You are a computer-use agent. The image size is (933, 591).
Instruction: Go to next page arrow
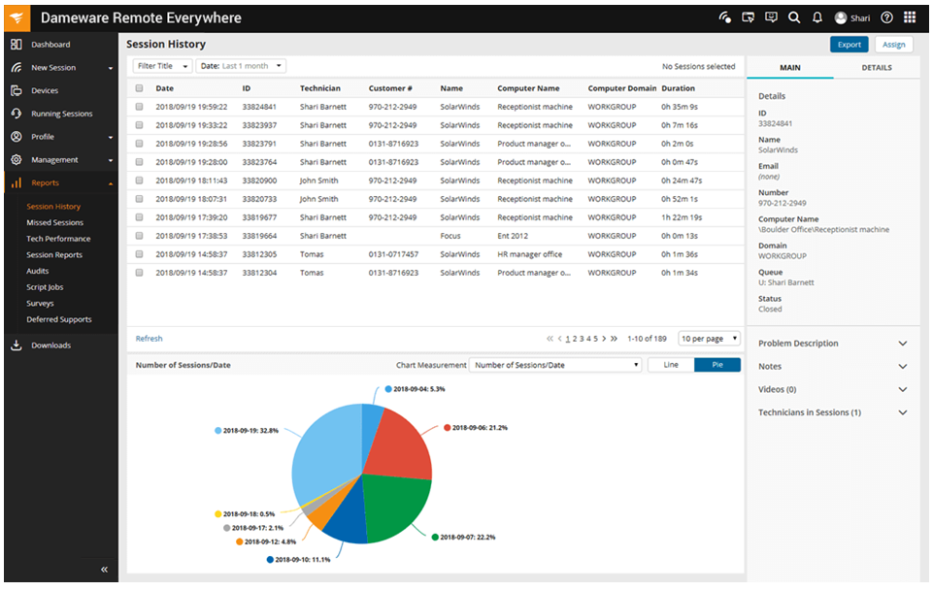click(x=604, y=339)
